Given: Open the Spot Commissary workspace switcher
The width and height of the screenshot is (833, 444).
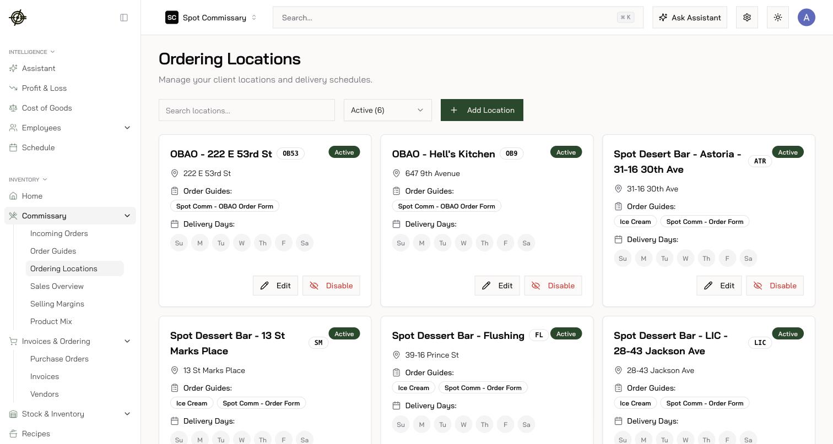Looking at the screenshot, I should [212, 18].
